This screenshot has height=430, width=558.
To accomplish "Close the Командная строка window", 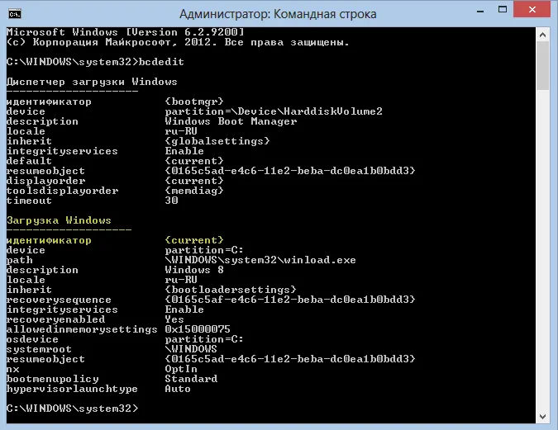I will 532,9.
